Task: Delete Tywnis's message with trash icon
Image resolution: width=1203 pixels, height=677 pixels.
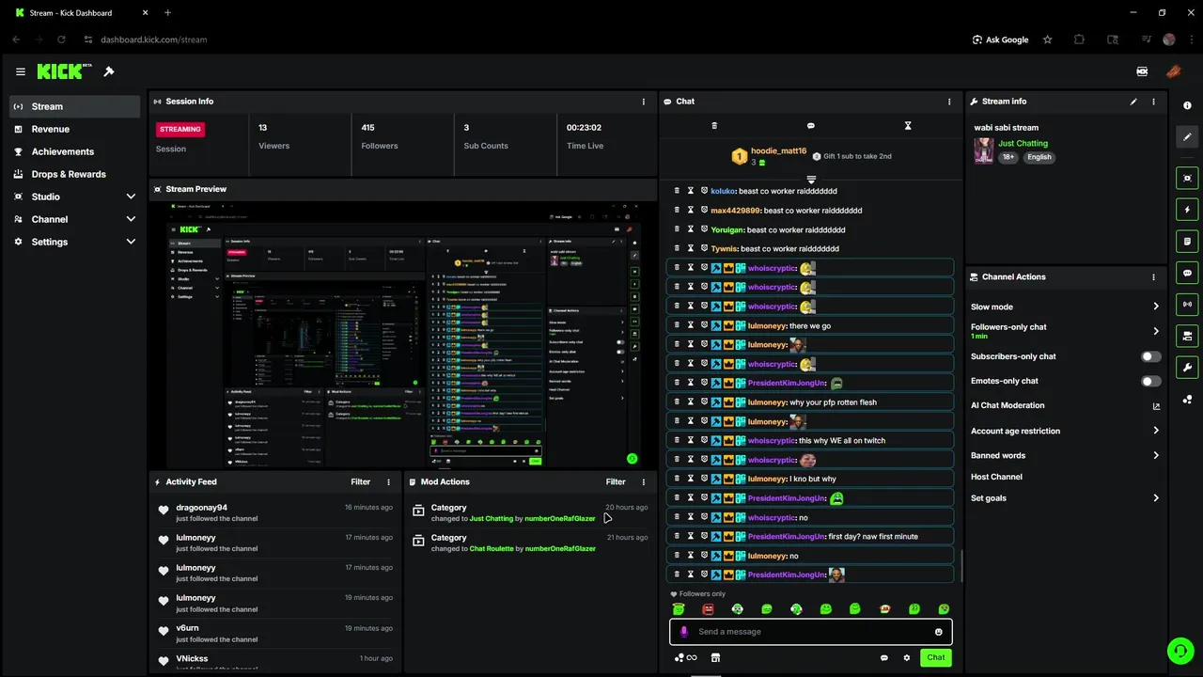Action: tap(677, 248)
